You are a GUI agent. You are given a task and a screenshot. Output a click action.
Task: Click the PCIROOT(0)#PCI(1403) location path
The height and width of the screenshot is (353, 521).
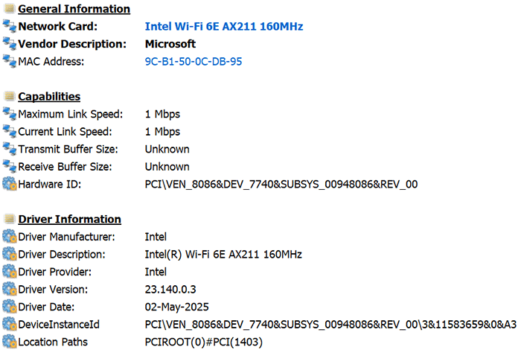(202, 342)
